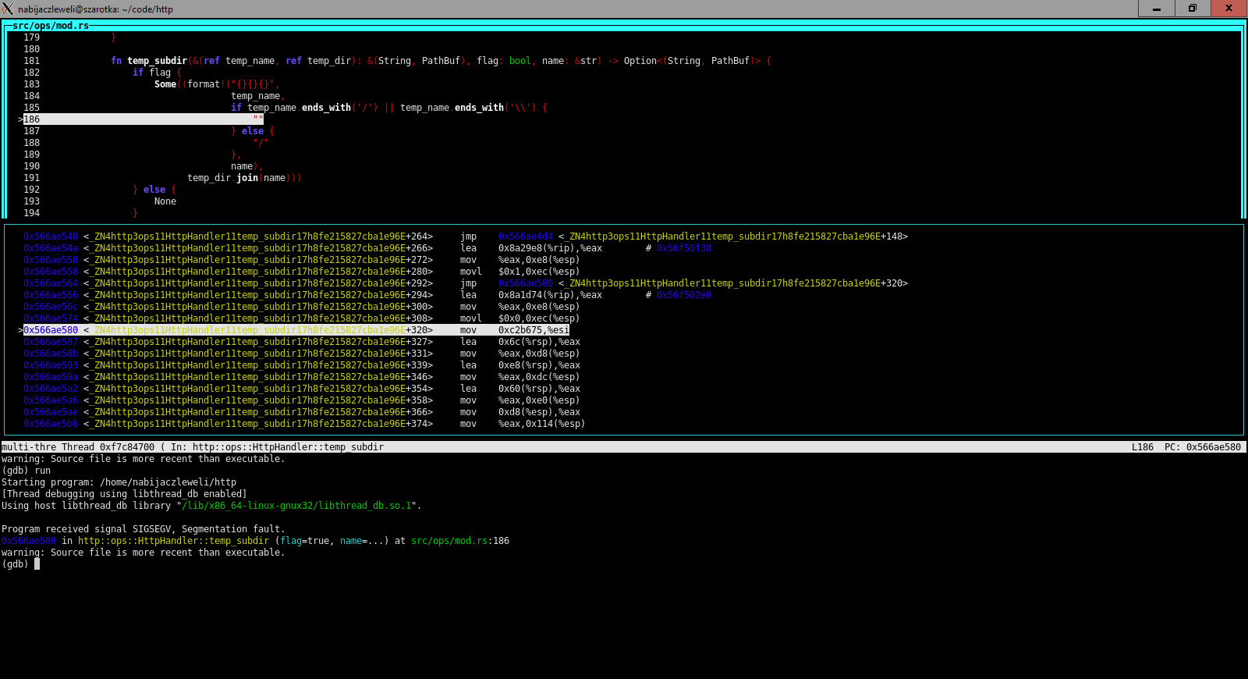Click the libthread_db.so.1 library path

(x=296, y=506)
